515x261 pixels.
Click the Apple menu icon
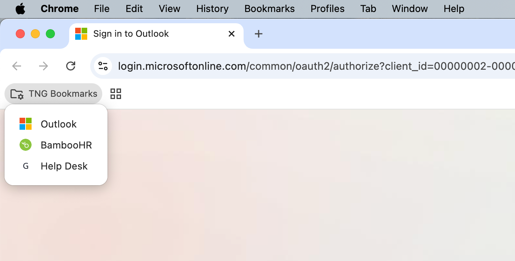tap(20, 9)
